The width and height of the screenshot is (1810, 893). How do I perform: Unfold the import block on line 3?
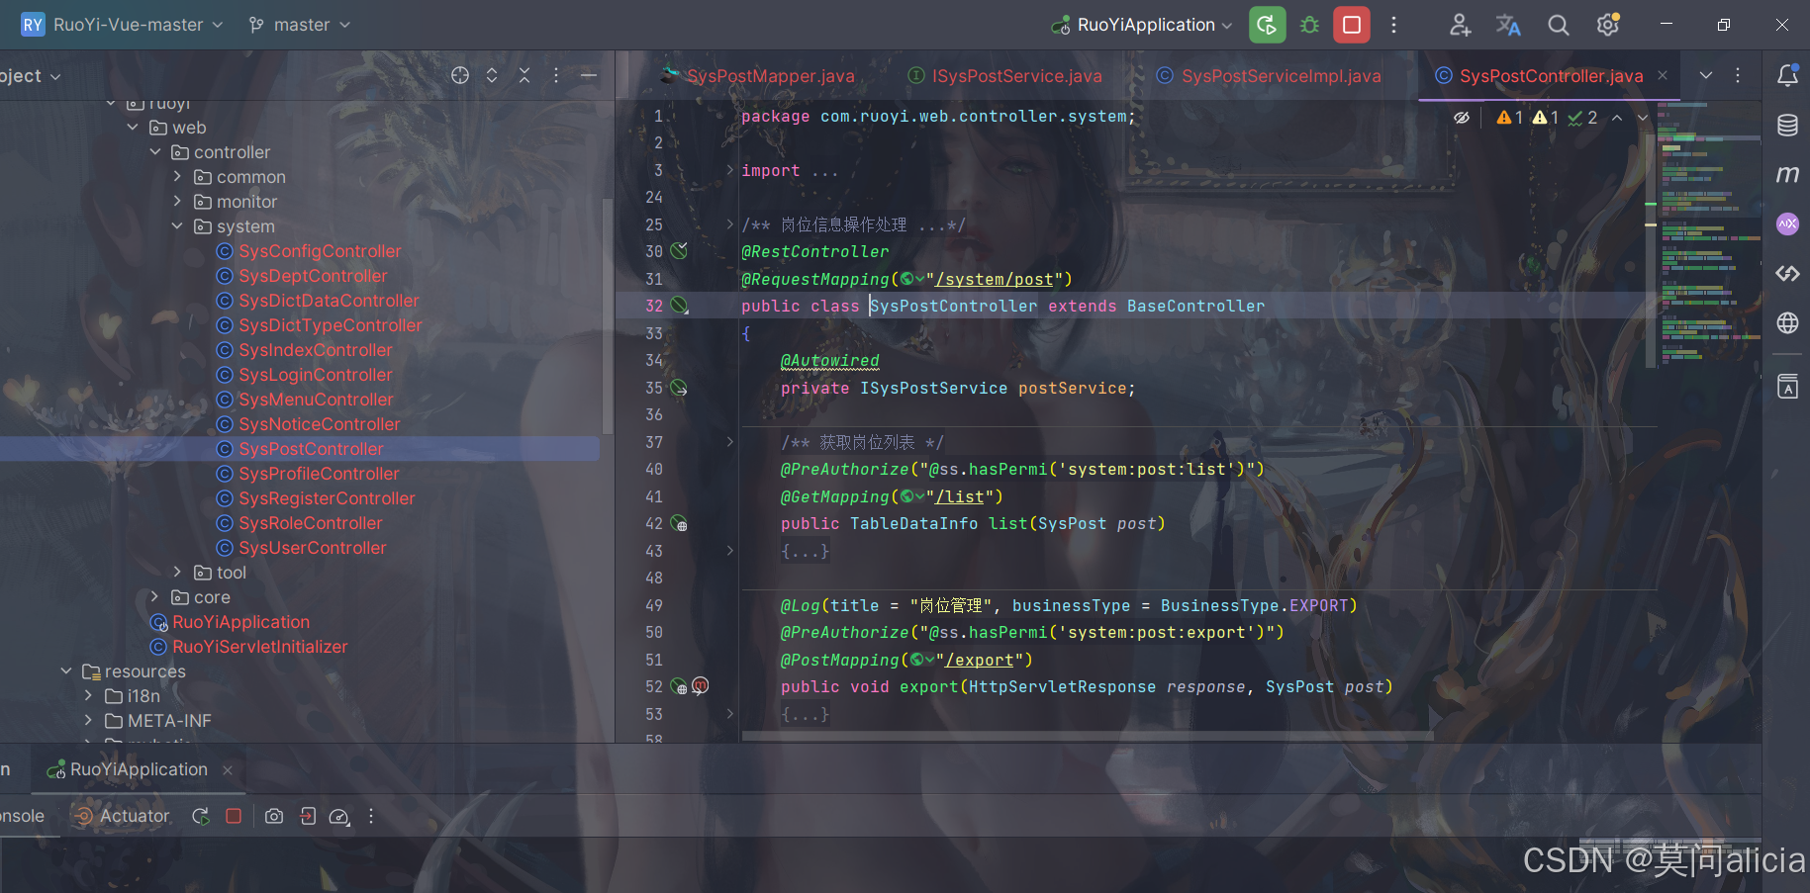730,170
